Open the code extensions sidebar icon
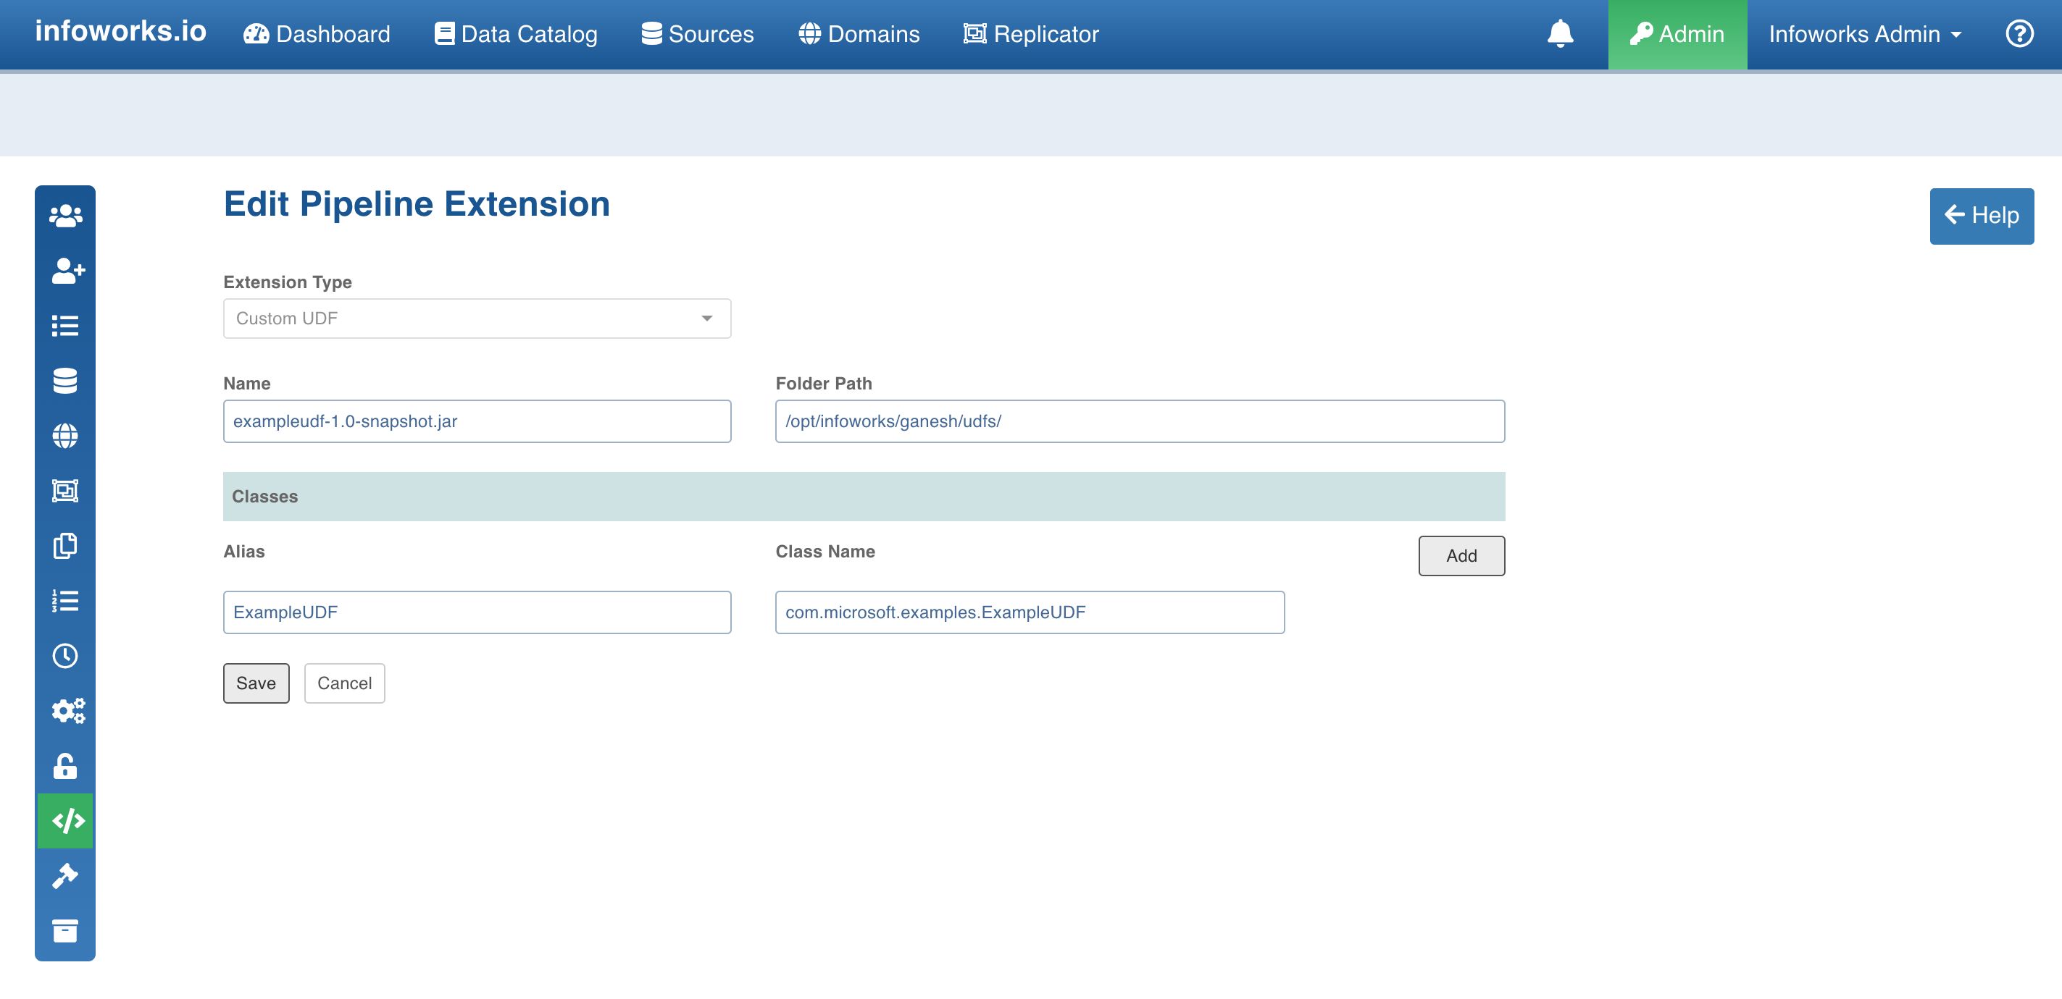Image resolution: width=2062 pixels, height=999 pixels. pos(66,820)
